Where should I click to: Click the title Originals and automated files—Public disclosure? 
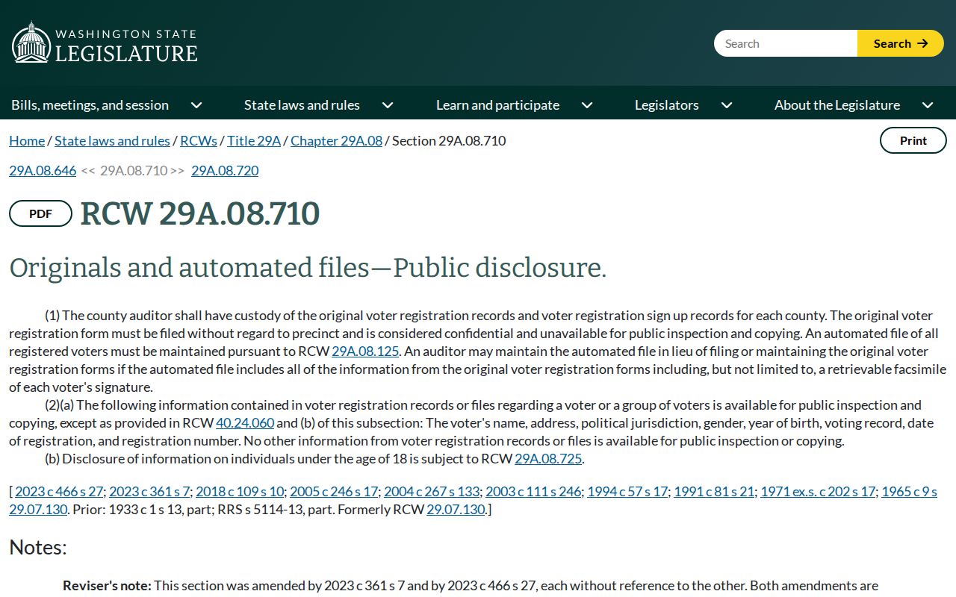coord(308,268)
